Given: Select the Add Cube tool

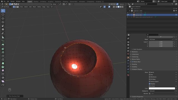Looking at the screenshot, I should 3,41.
